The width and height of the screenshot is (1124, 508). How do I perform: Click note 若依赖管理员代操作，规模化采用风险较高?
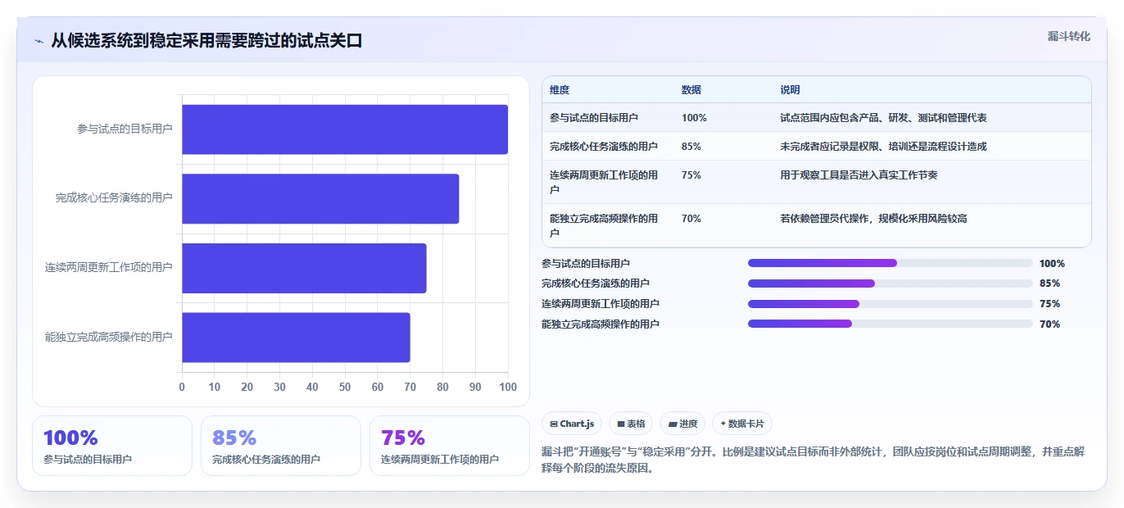click(873, 219)
